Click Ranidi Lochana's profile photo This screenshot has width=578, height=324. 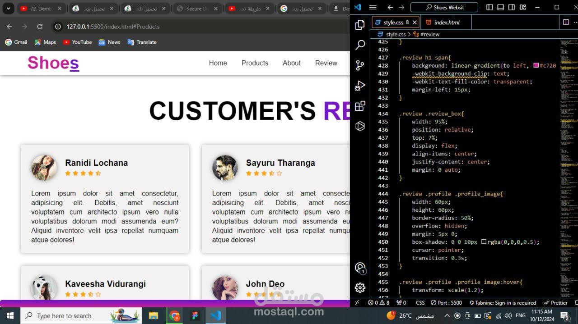(44, 168)
